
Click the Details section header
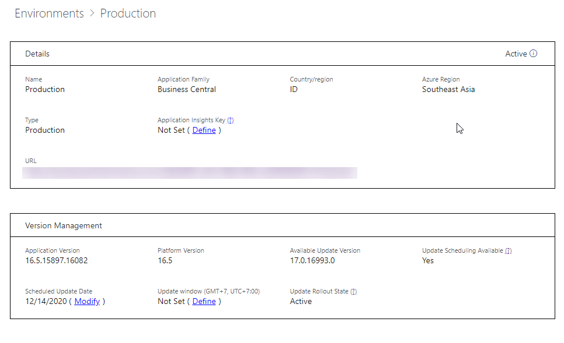click(x=37, y=54)
